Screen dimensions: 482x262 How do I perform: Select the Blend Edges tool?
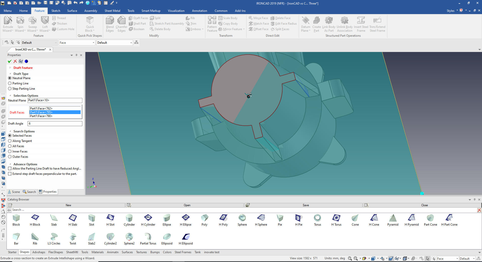click(110, 21)
